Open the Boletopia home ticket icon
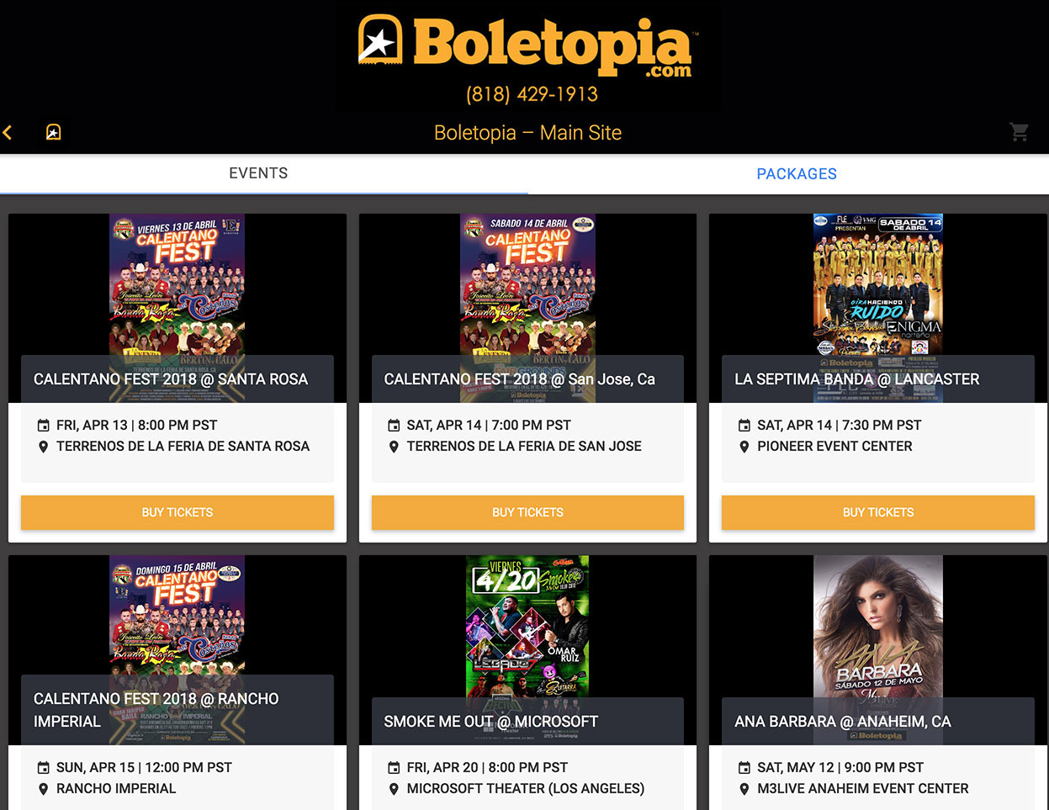Viewport: 1049px width, 810px height. click(x=53, y=132)
